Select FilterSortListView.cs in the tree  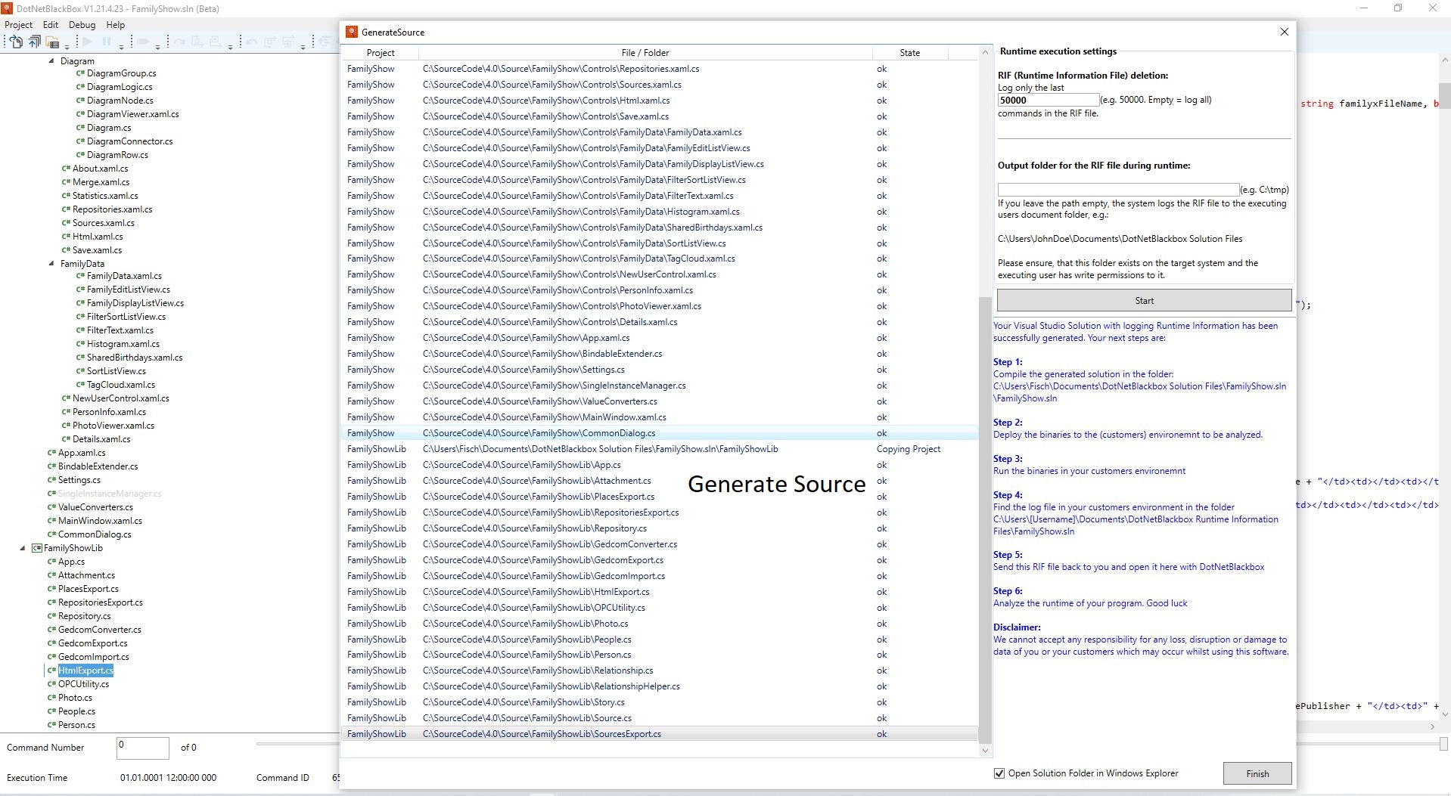(126, 317)
